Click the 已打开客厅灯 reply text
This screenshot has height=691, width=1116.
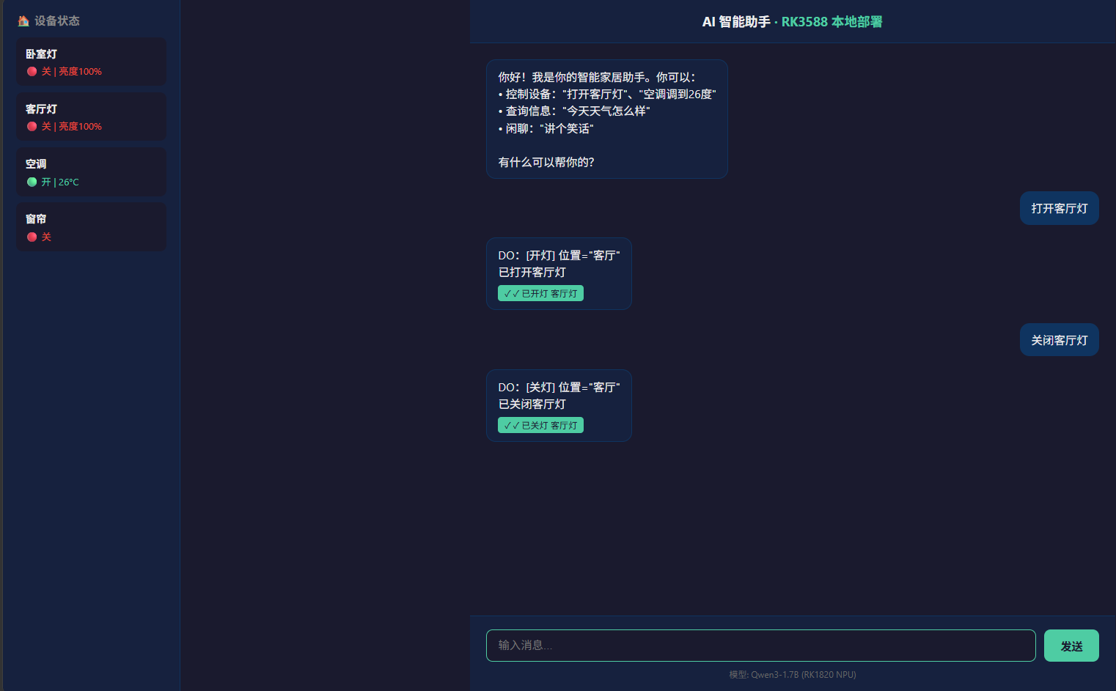(x=532, y=273)
